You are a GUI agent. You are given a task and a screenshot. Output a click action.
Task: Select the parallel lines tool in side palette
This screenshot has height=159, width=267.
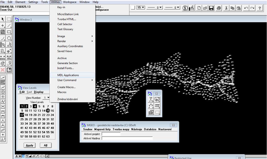pos(3,130)
